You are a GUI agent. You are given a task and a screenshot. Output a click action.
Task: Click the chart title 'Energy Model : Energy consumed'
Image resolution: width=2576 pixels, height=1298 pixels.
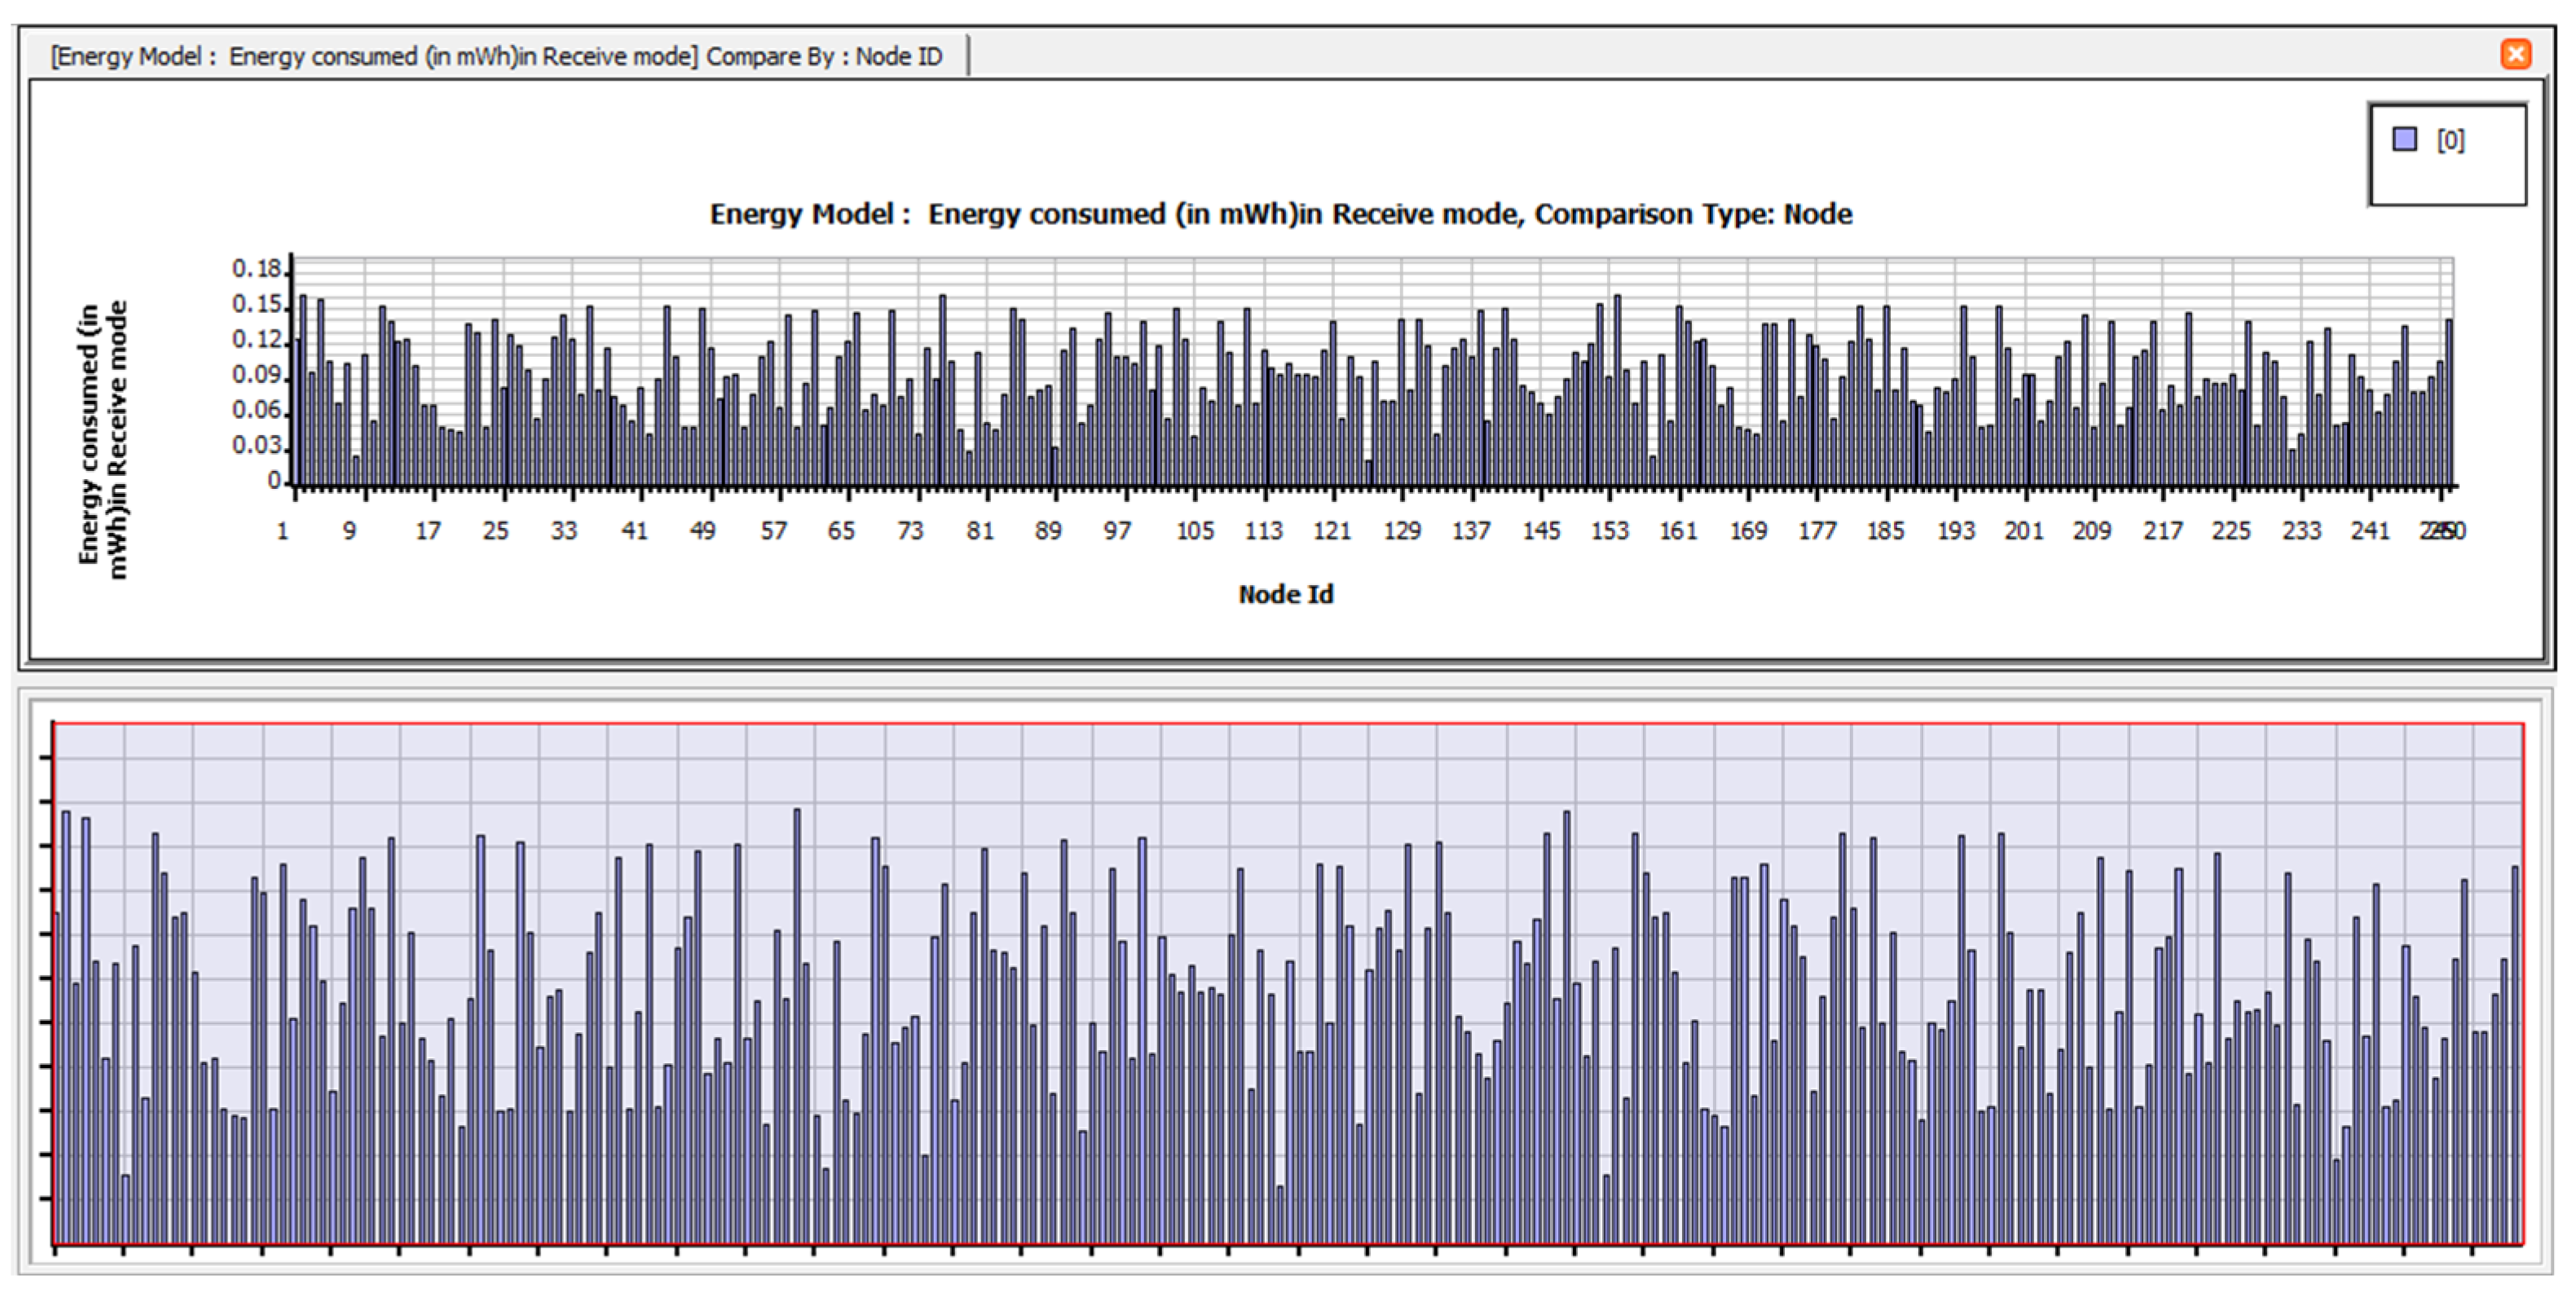coord(1280,214)
